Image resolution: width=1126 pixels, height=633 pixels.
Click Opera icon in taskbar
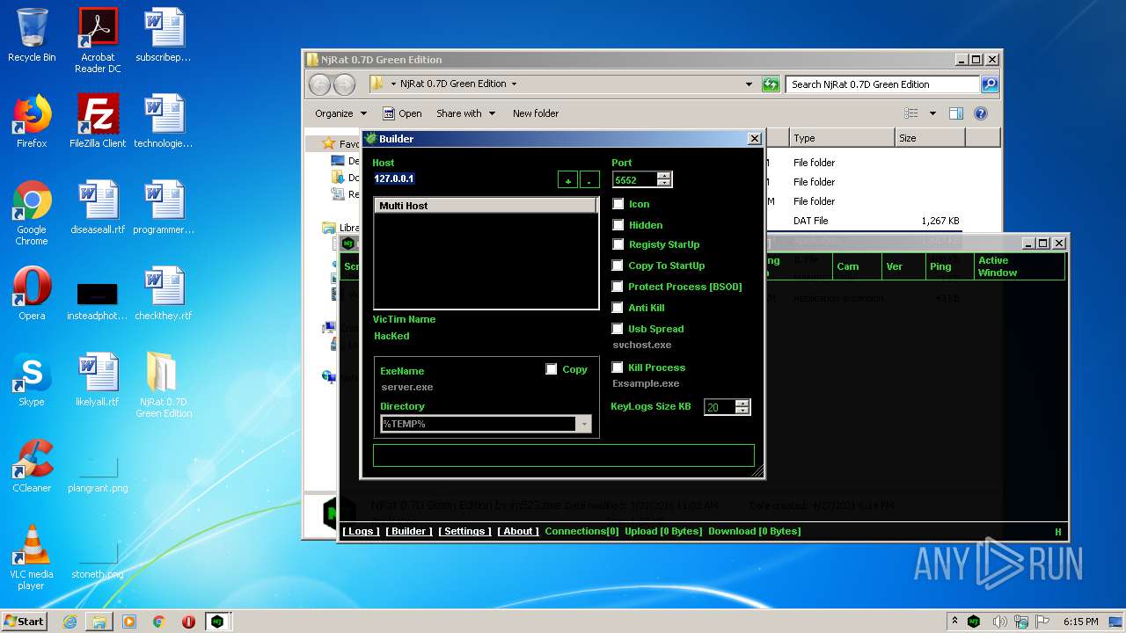point(188,622)
